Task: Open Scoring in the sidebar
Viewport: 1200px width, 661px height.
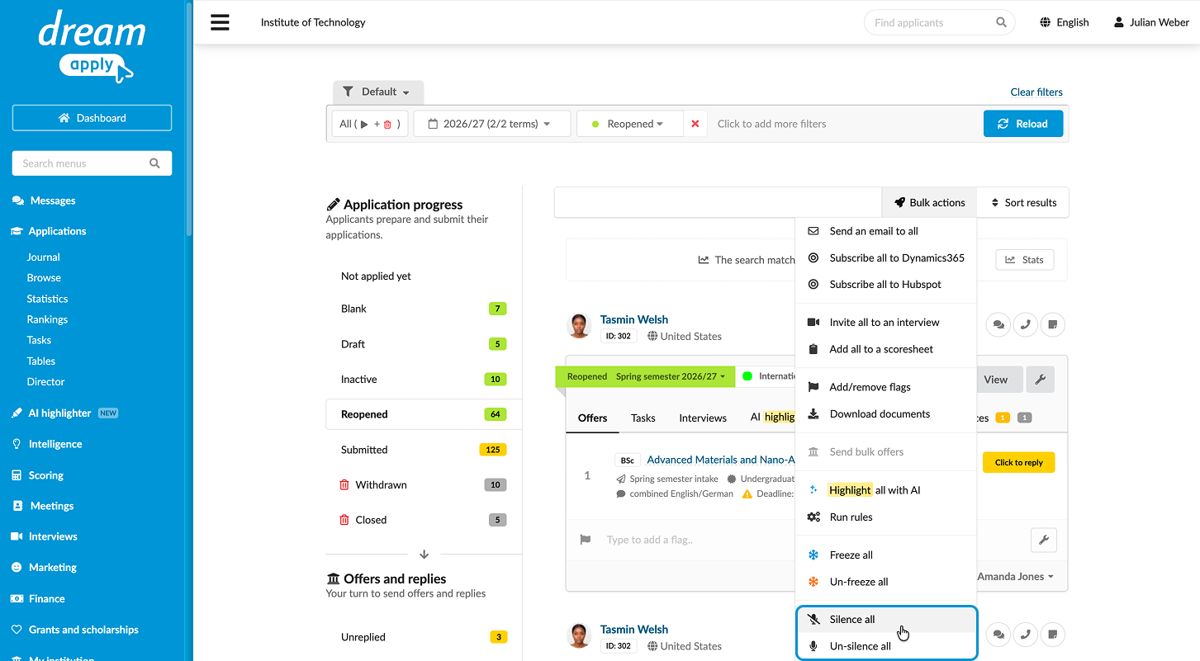Action: coord(45,475)
